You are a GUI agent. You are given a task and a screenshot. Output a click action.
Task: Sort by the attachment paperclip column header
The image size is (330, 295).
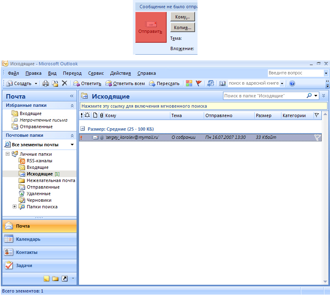click(x=102, y=115)
